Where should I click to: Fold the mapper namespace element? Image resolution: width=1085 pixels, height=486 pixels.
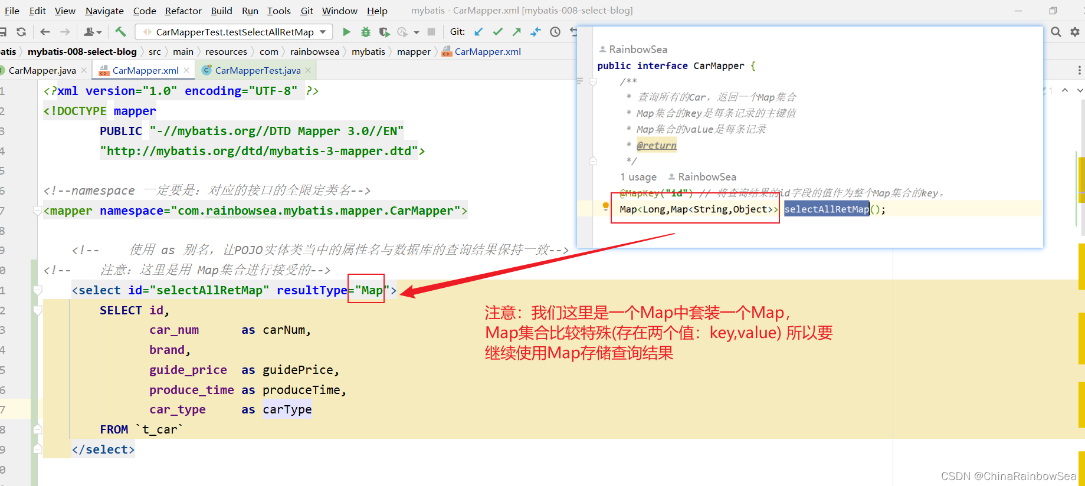coord(38,211)
